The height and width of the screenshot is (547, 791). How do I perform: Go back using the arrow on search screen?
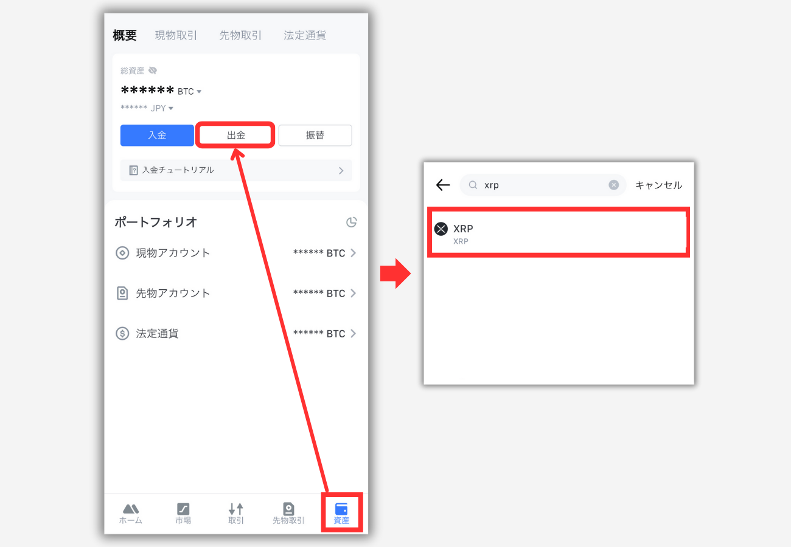click(442, 185)
